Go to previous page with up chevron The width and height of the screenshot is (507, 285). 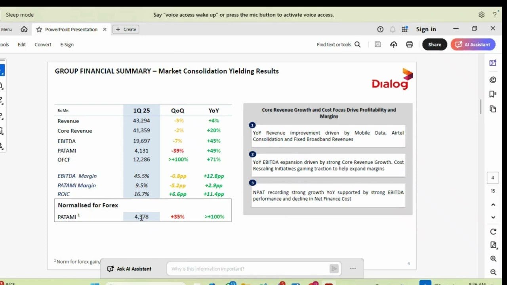(x=492, y=205)
